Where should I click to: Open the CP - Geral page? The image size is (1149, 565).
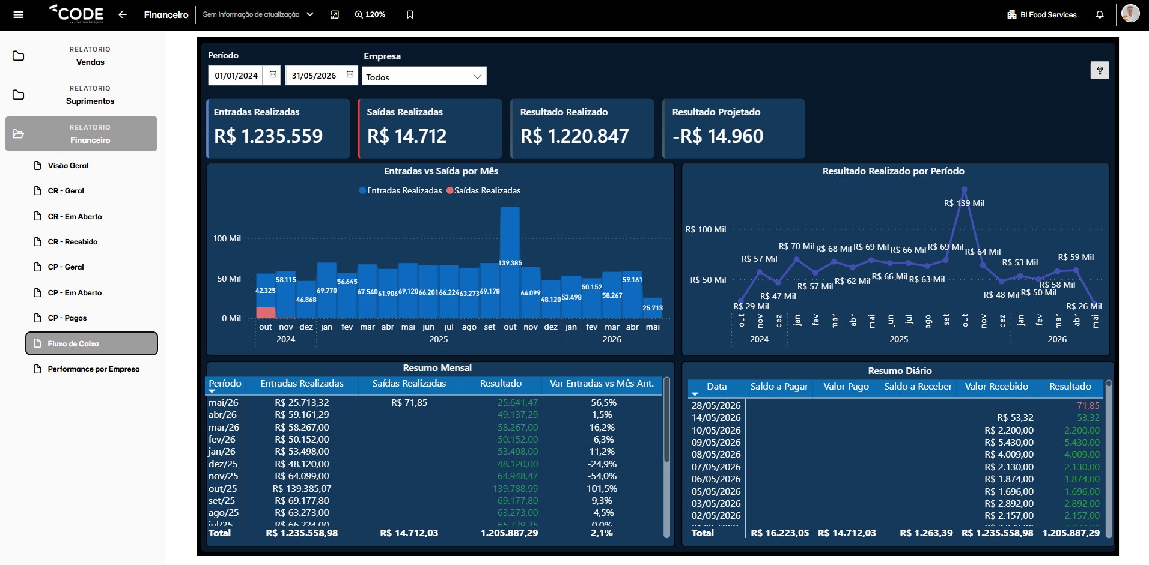click(66, 267)
